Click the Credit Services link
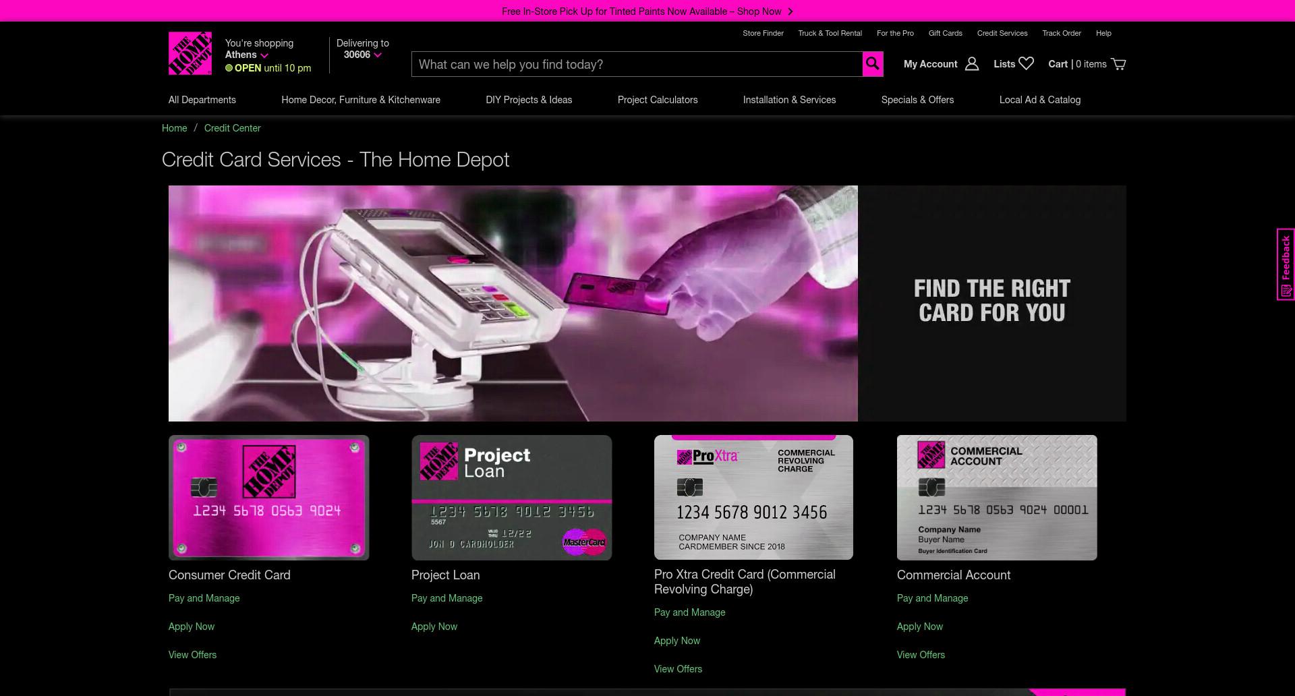This screenshot has width=1295, height=696. pos(1002,33)
